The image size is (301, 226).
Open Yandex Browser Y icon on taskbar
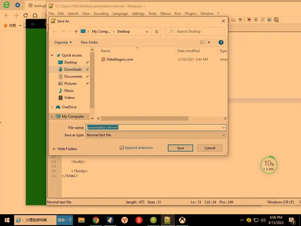click(124, 220)
